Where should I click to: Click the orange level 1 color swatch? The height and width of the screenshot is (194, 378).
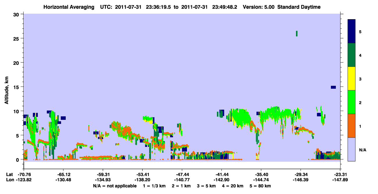tap(352, 126)
